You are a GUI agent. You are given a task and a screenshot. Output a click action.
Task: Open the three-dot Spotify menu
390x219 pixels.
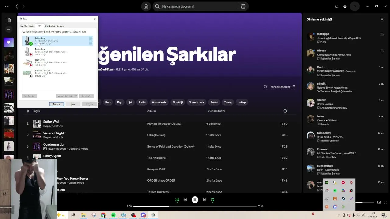(7, 6)
